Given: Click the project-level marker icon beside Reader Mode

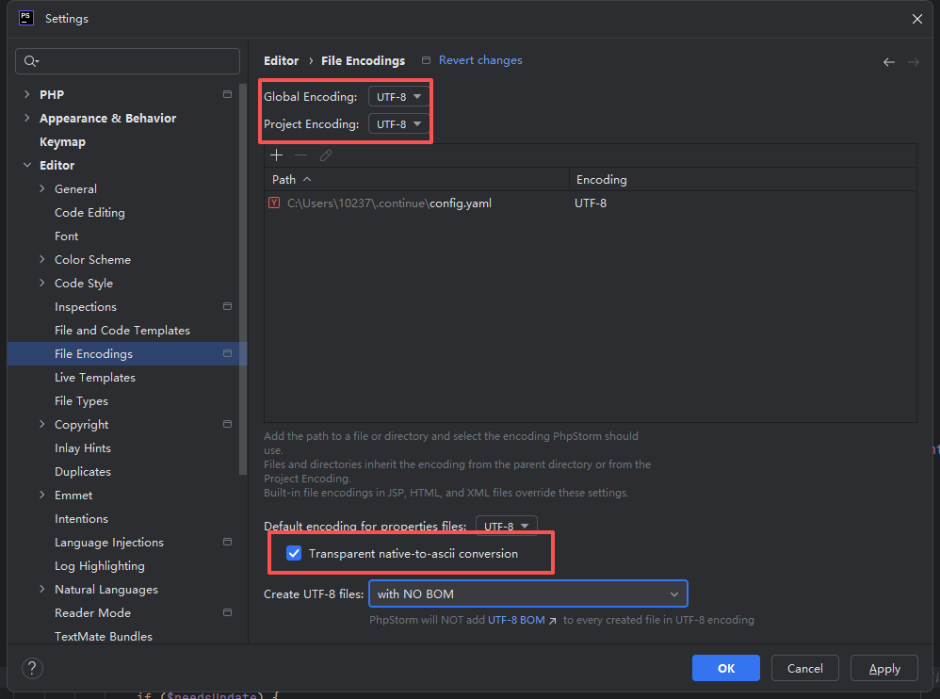Looking at the screenshot, I should point(227,612).
